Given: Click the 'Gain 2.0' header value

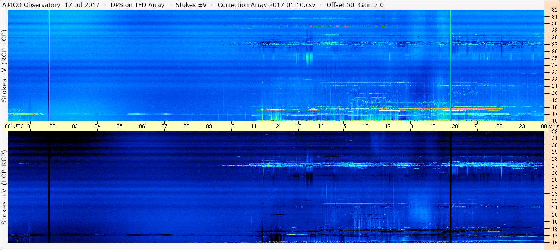Looking at the screenshot, I should (x=371, y=5).
